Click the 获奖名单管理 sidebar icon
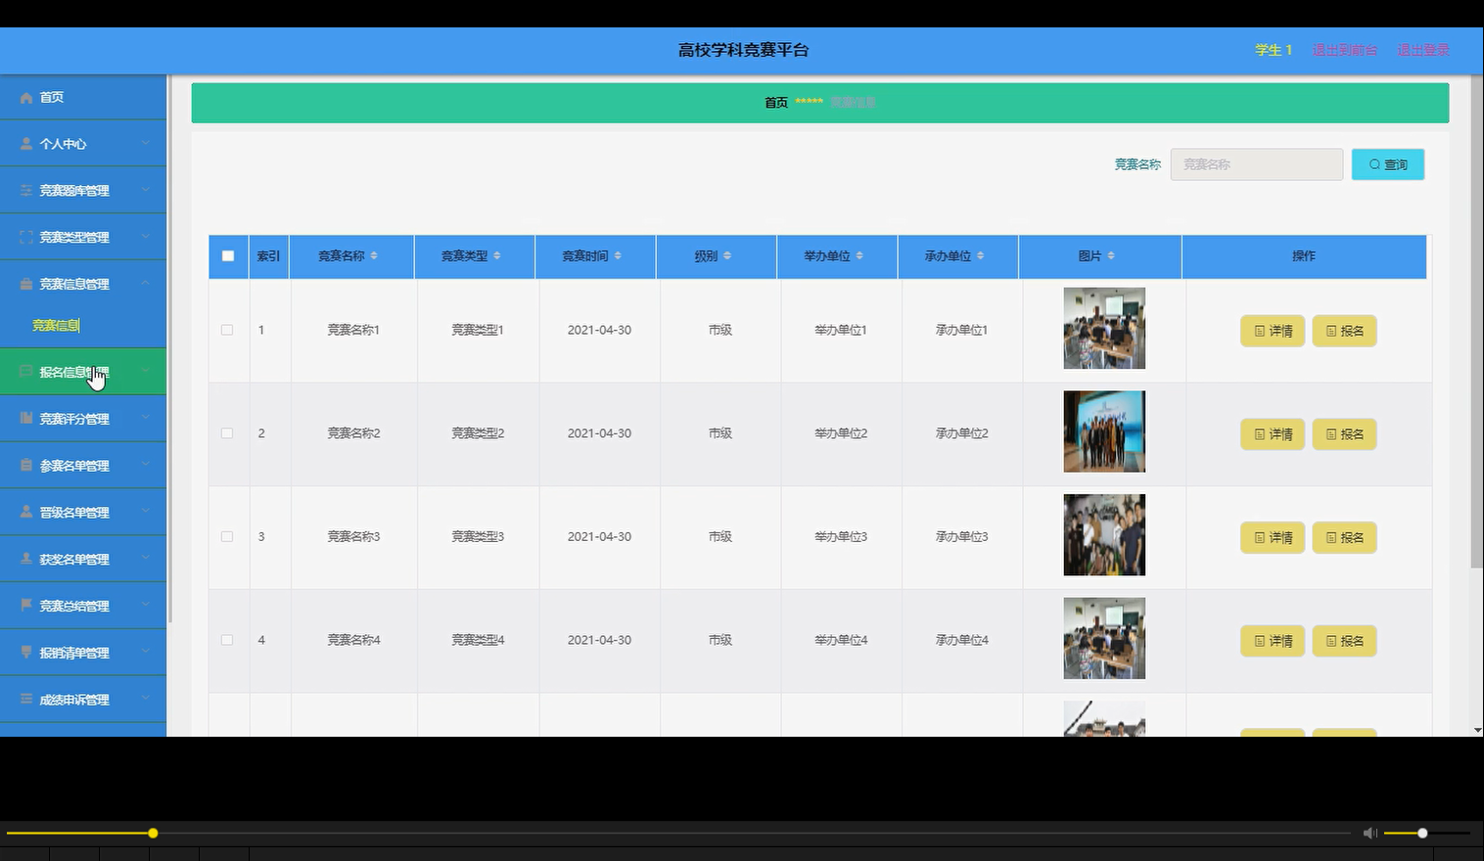 [x=26, y=560]
